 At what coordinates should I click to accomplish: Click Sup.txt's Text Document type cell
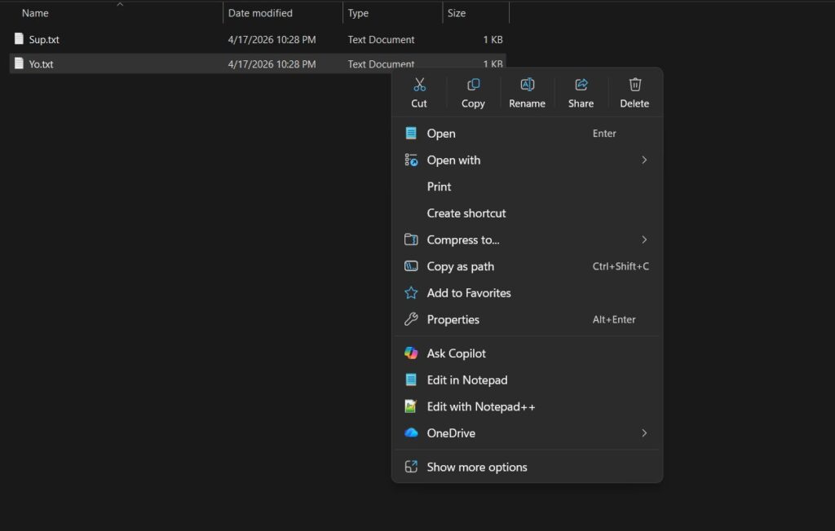click(381, 39)
